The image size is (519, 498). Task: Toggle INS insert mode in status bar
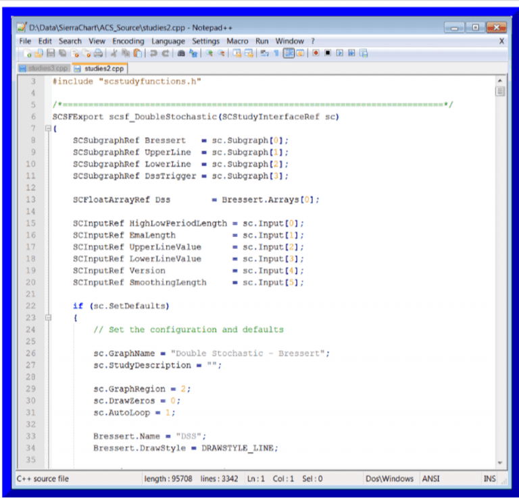point(489,478)
